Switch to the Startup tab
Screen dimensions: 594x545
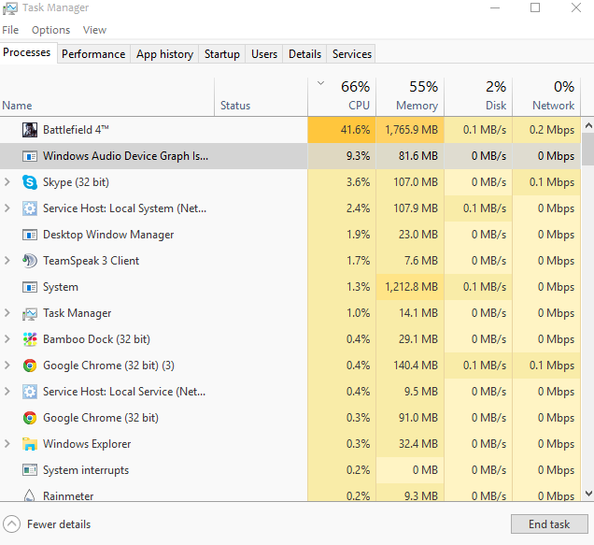222,54
